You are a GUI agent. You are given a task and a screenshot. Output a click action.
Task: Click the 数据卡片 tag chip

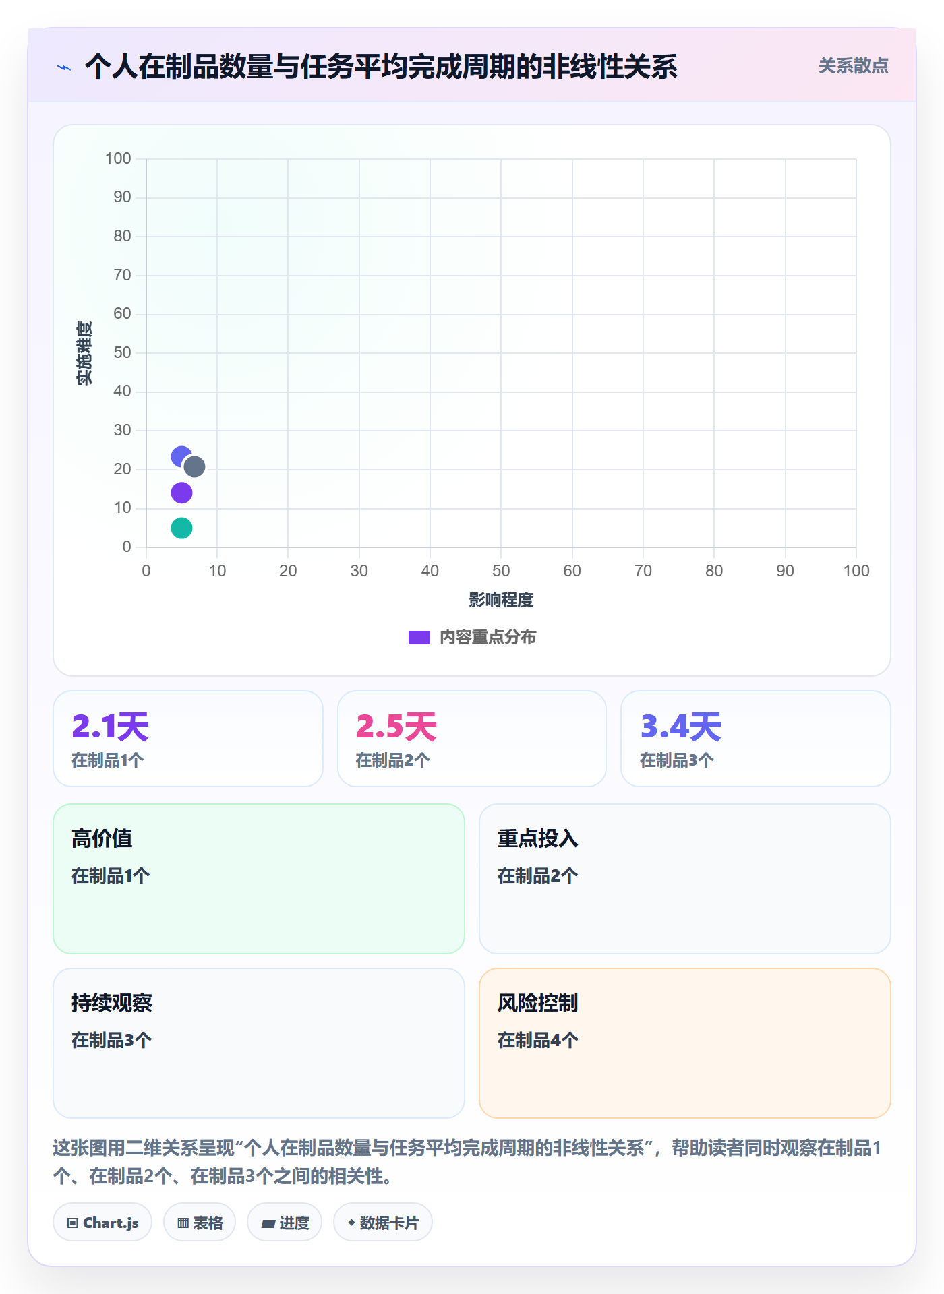pos(383,1223)
